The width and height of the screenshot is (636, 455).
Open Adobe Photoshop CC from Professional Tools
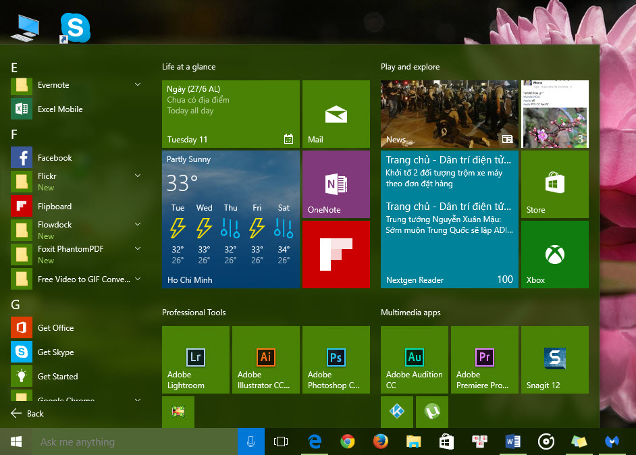[x=336, y=359]
